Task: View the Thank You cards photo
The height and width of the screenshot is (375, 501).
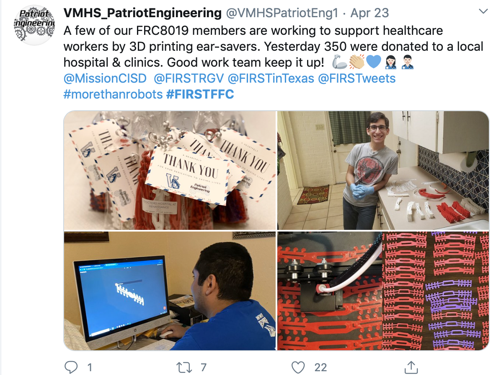Action: pyautogui.click(x=170, y=170)
